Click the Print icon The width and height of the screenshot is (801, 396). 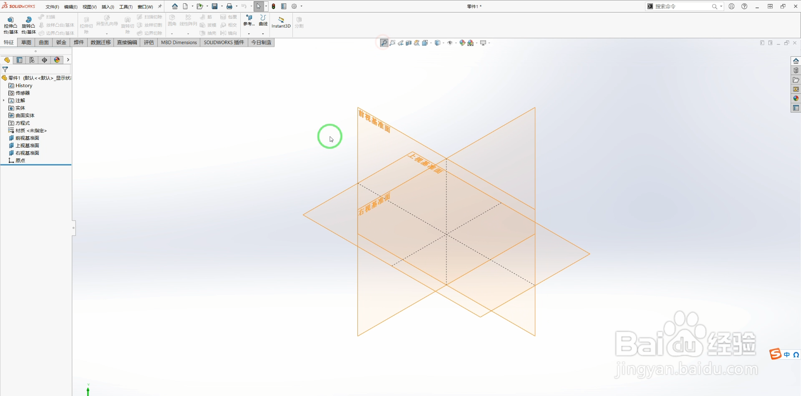point(229,6)
